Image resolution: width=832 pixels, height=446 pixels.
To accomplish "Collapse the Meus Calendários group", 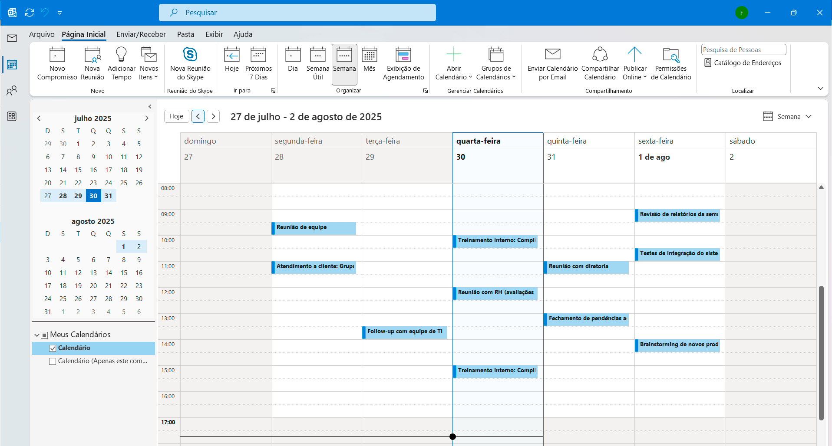I will 37,335.
